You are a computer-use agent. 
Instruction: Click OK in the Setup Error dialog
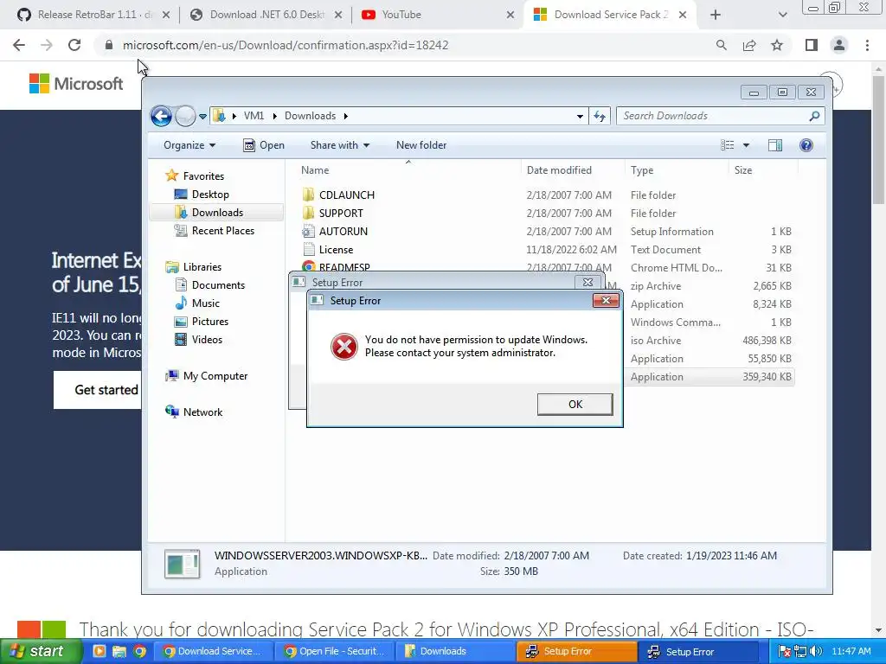click(x=575, y=405)
